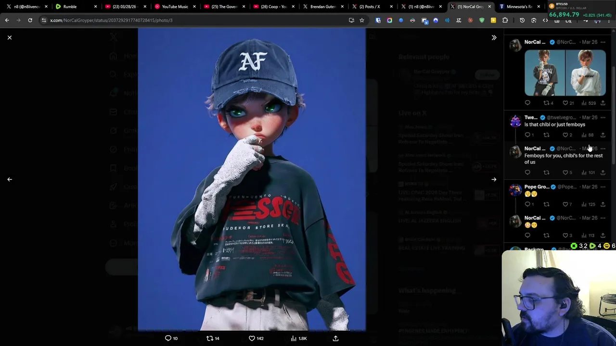616x346 pixels.
Task: Open the Pope Gro profile avatar
Action: coord(515,190)
